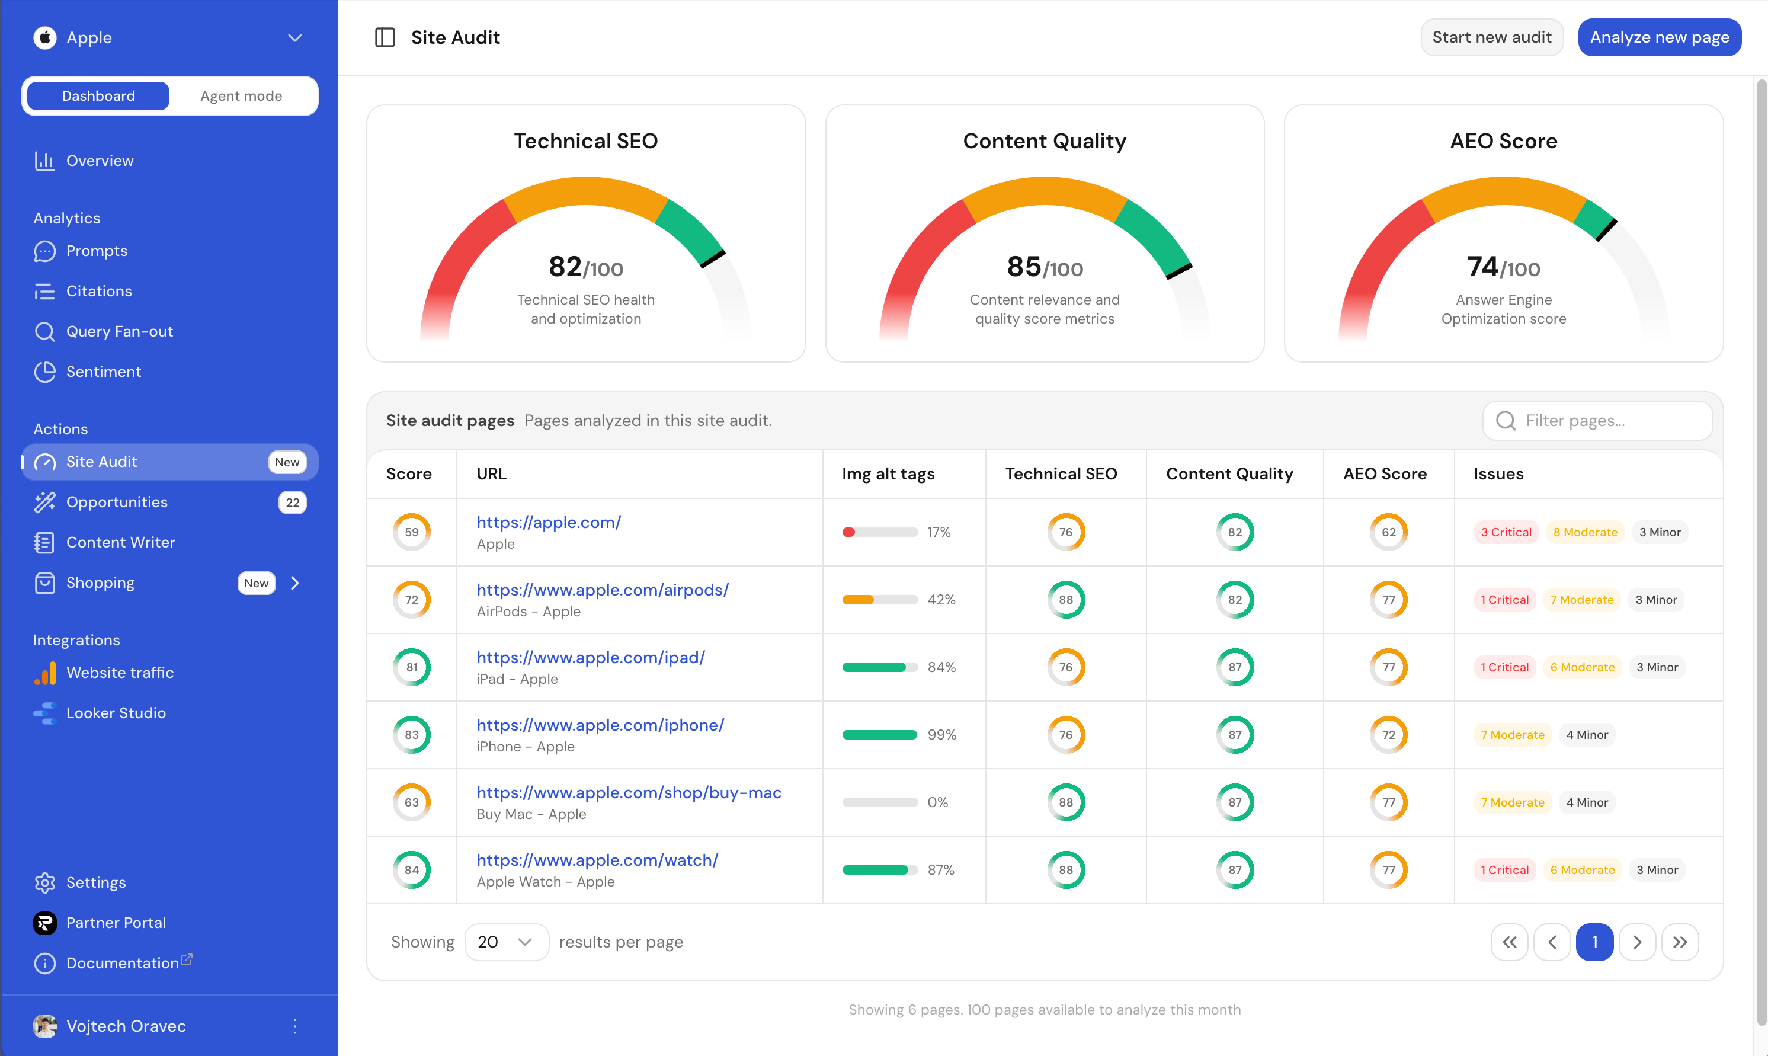Switch to Agent mode

[241, 96]
